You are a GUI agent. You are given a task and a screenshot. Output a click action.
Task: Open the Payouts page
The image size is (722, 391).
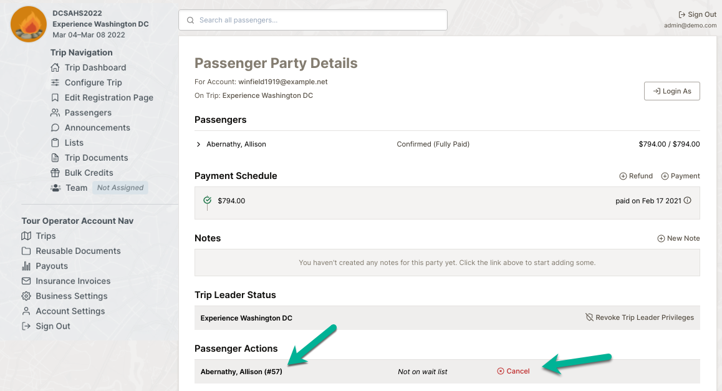click(x=52, y=266)
